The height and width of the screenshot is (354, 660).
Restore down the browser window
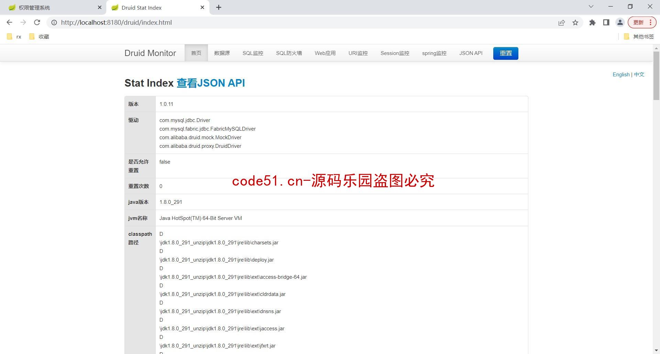[x=630, y=7]
